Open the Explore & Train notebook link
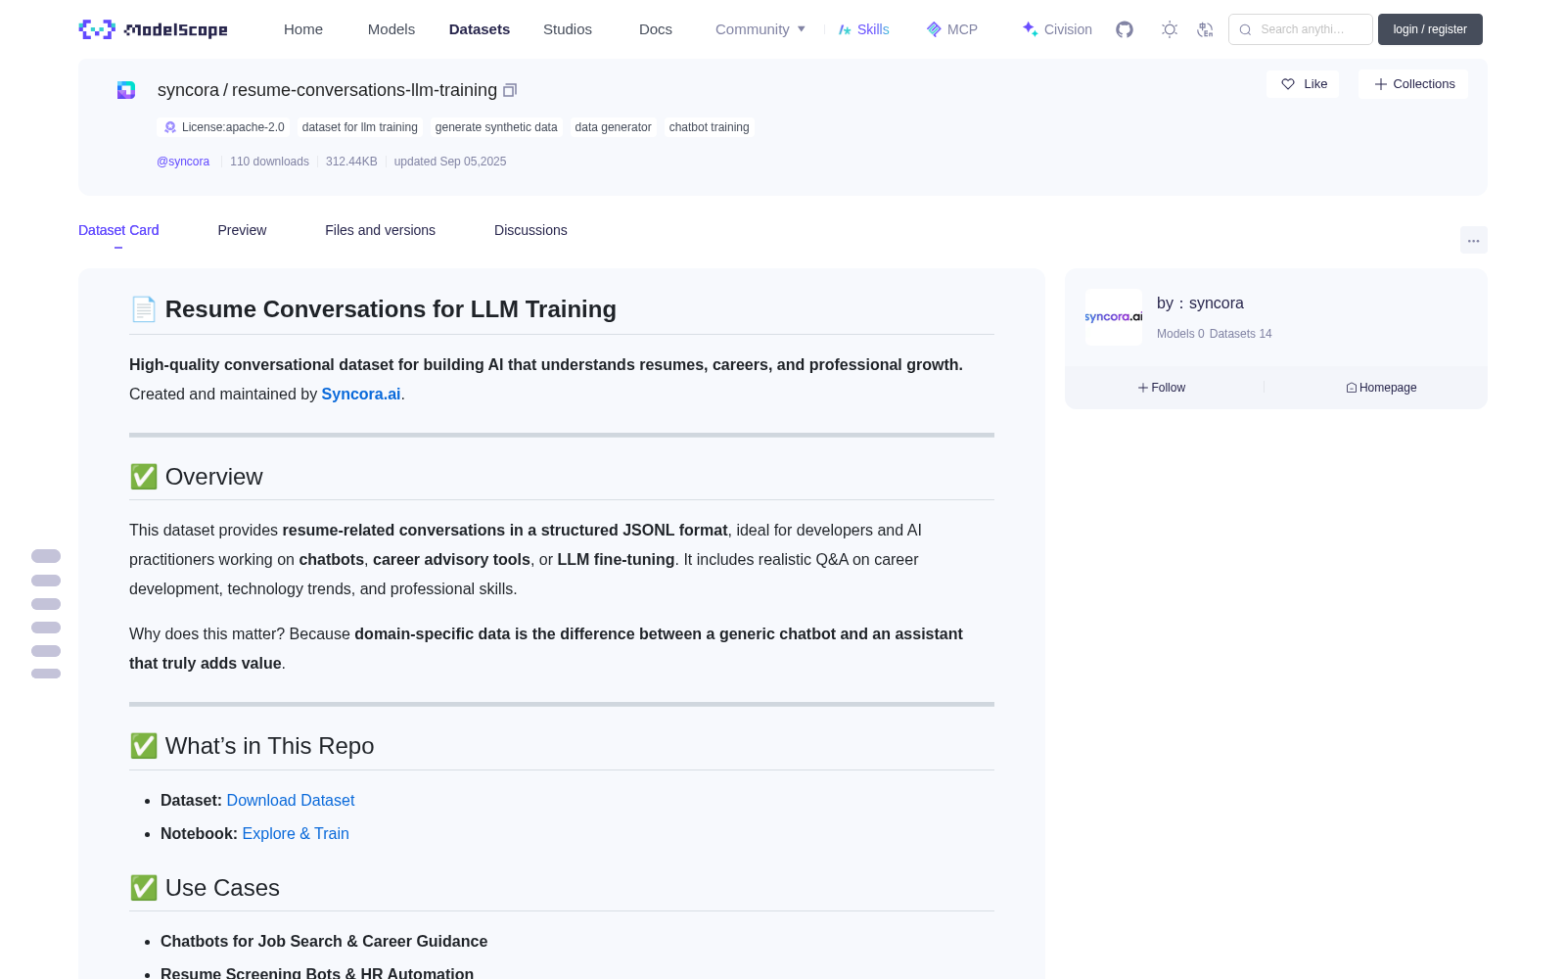This screenshot has height=979, width=1566. coord(296,833)
